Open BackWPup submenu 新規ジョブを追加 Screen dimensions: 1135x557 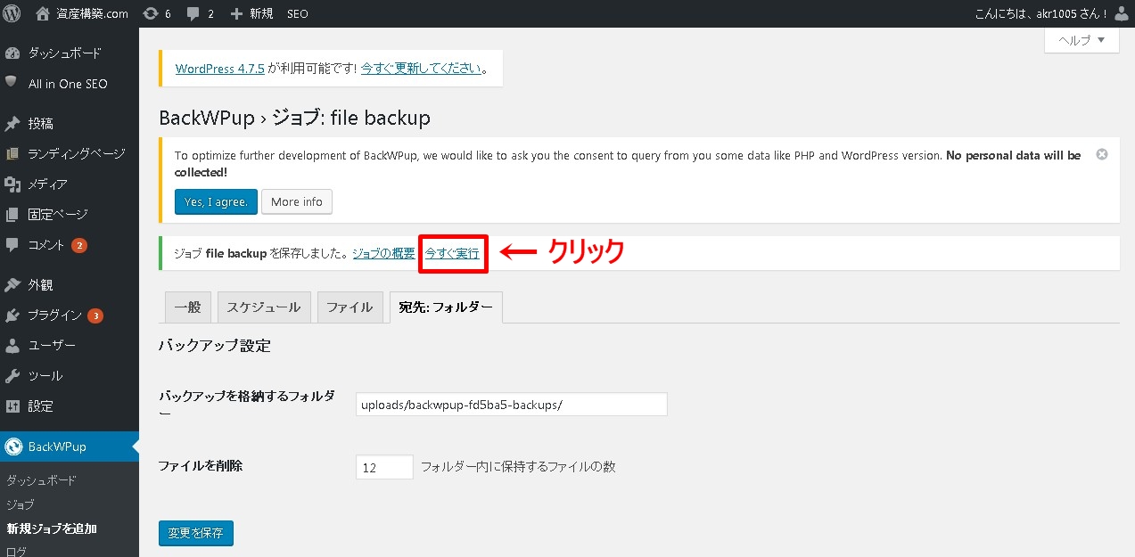pyautogui.click(x=52, y=528)
